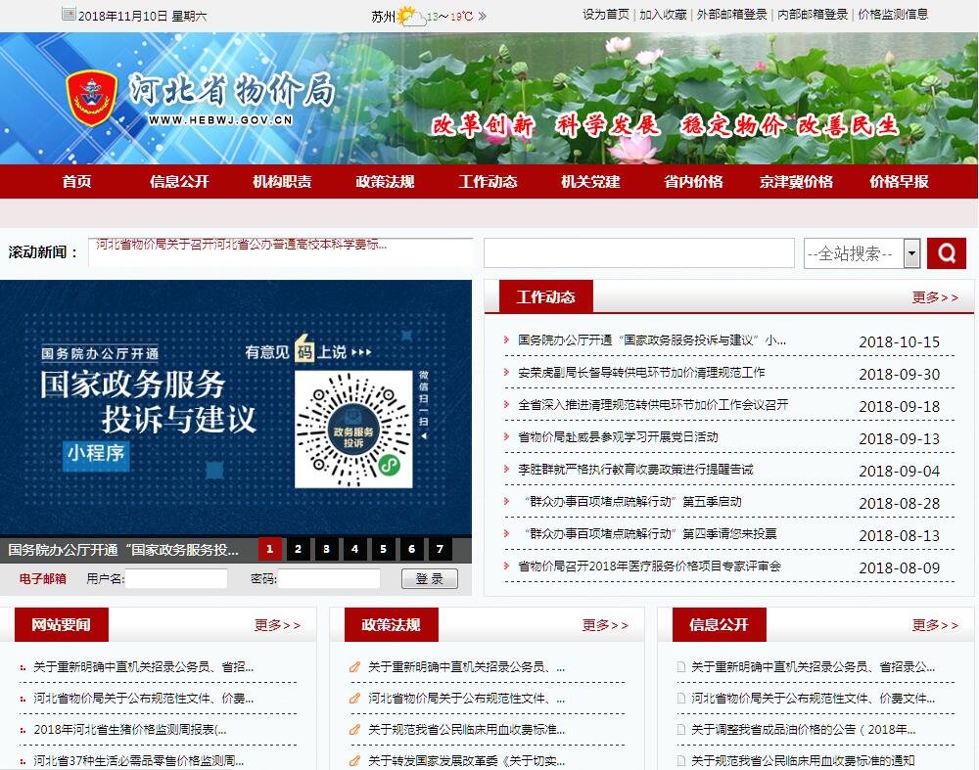Open news 省物价局赴威县参观学习开展党日活动
The height and width of the screenshot is (770, 979).
tap(618, 436)
